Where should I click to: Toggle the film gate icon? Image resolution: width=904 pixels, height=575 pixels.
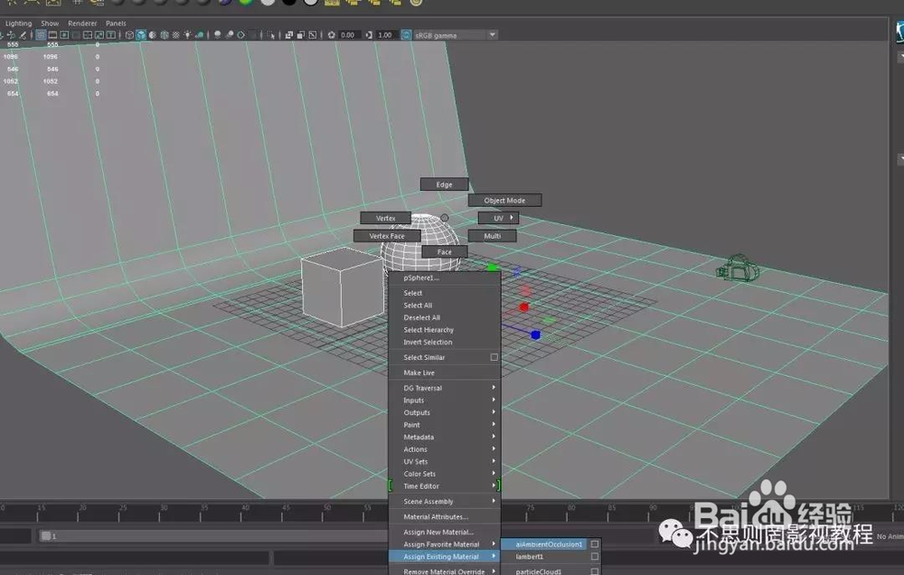52,35
